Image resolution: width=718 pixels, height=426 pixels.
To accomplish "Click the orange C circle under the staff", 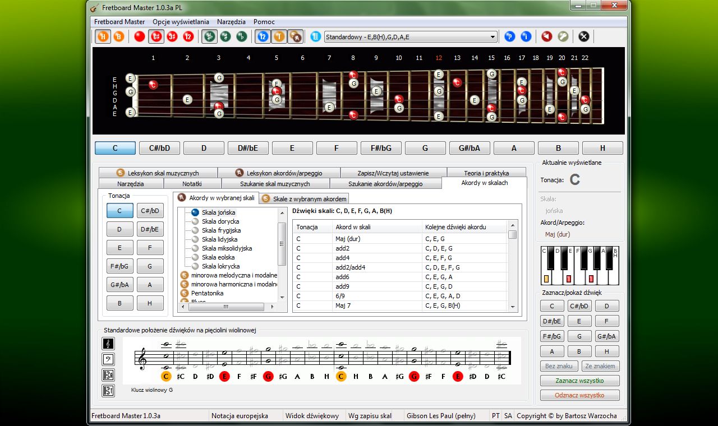I will click(x=165, y=376).
